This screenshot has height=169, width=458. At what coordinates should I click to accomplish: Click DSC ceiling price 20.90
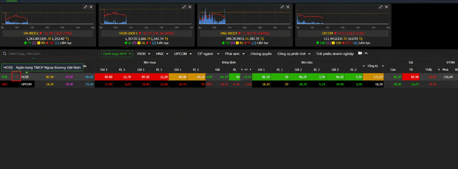70,84
